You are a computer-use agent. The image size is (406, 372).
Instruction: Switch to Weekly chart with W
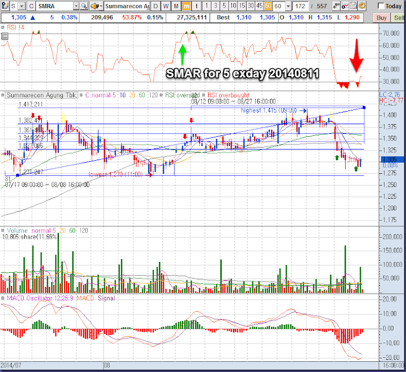166,6
